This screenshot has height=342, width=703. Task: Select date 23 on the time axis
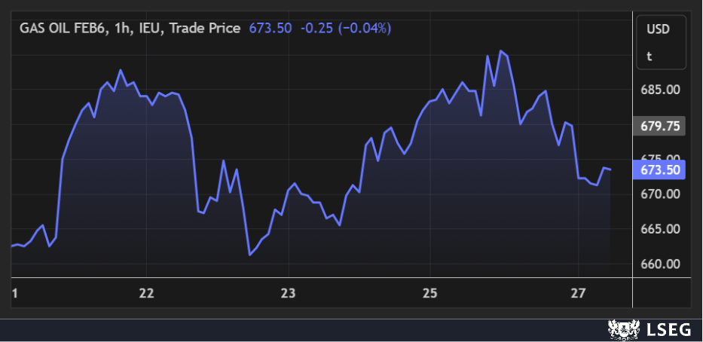(288, 293)
